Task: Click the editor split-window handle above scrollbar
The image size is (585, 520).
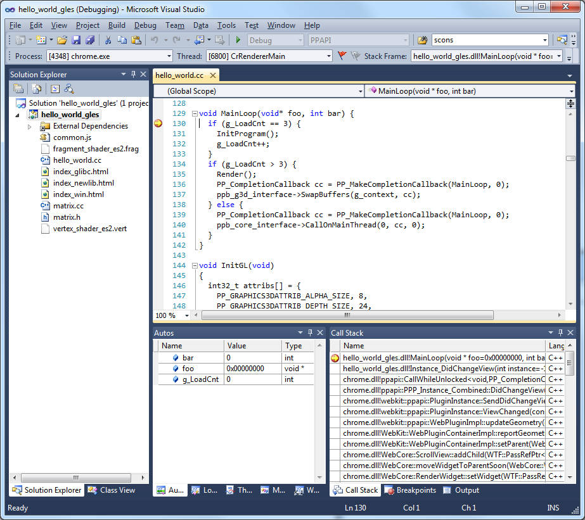Action: click(570, 103)
